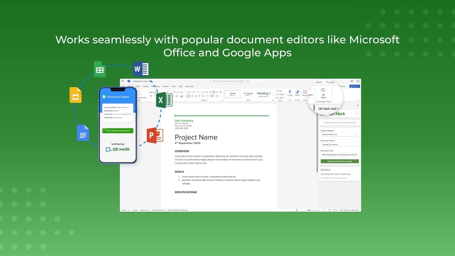Screen dimensions: 455x256
Task: Click the 110% zoom level
Action: [x=329, y=210]
